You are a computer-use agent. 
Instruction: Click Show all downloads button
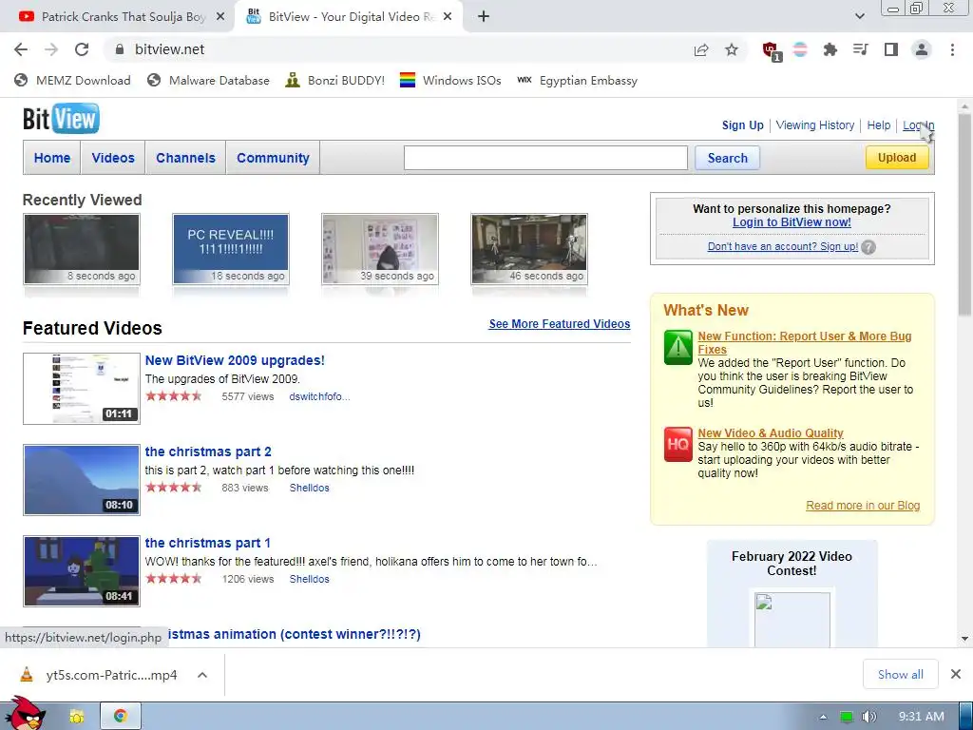tap(900, 674)
